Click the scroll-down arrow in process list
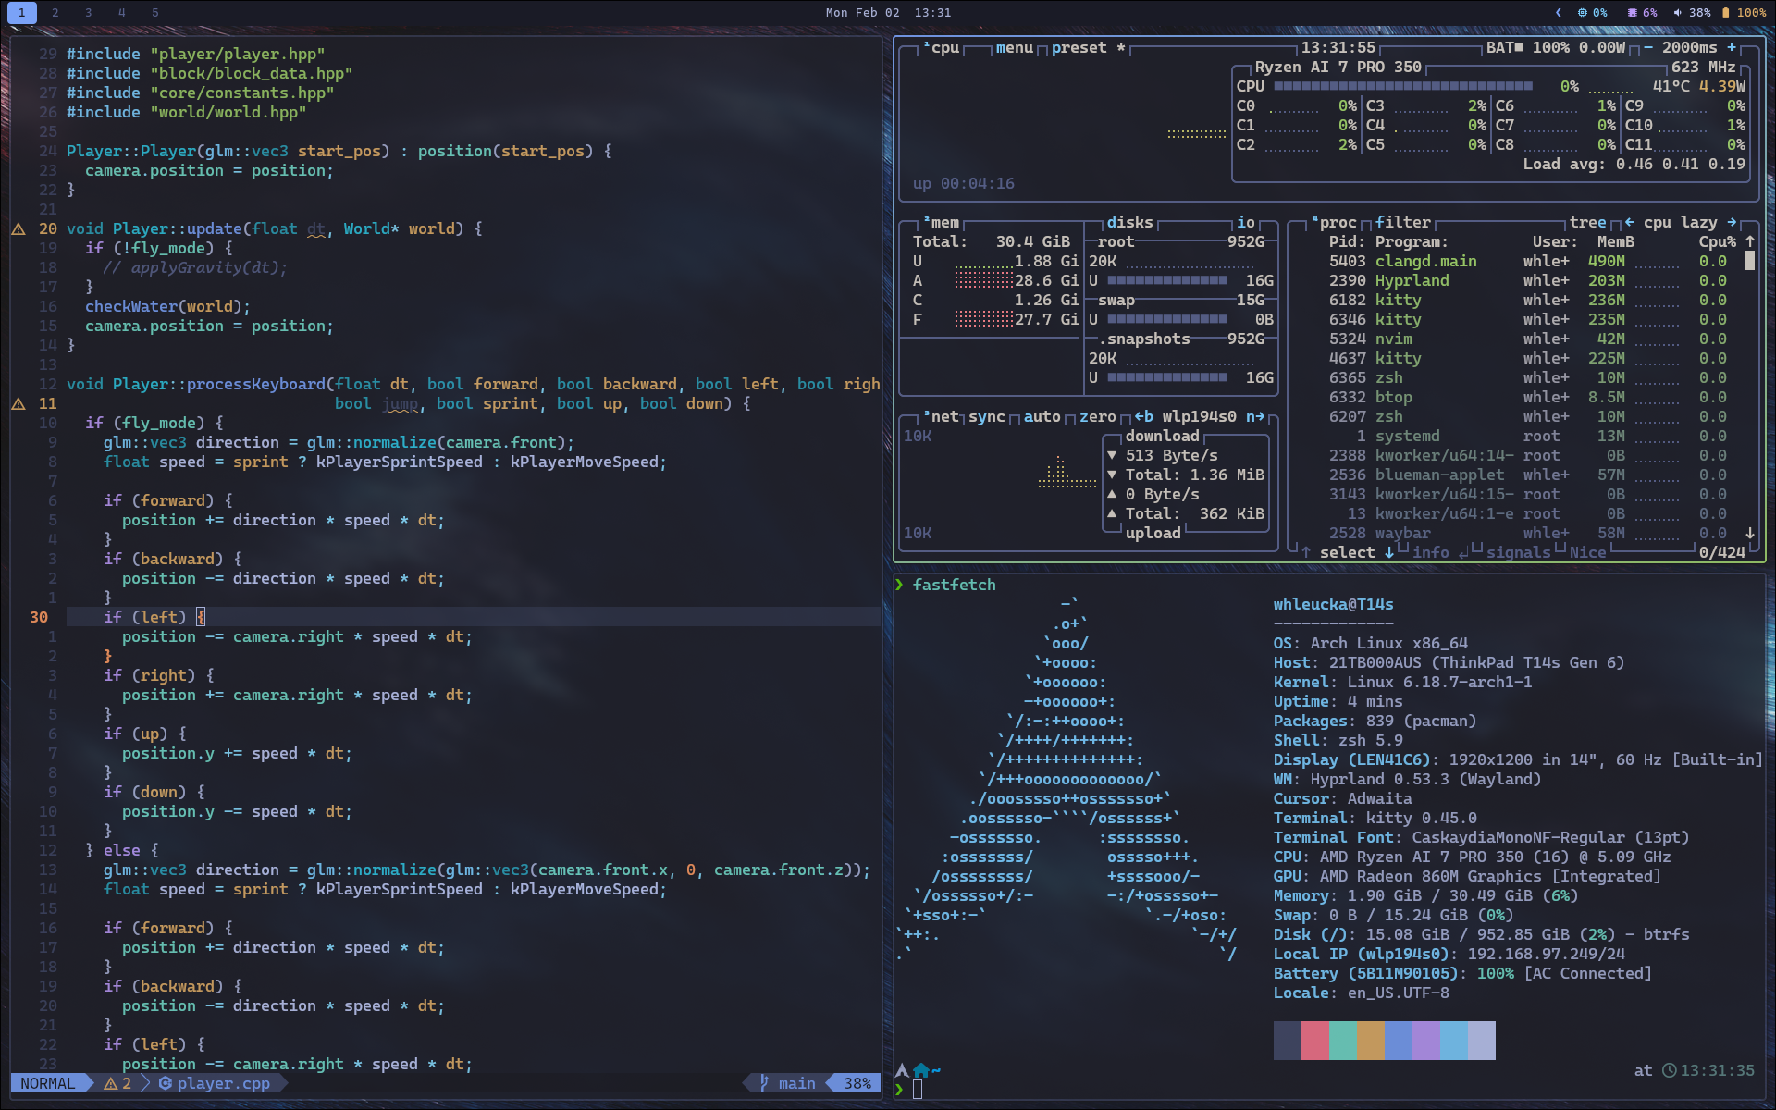This screenshot has height=1110, width=1776. 1749,533
